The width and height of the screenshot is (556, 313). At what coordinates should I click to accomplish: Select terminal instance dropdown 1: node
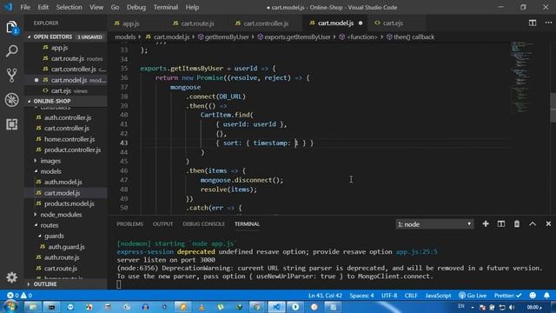[x=434, y=224]
